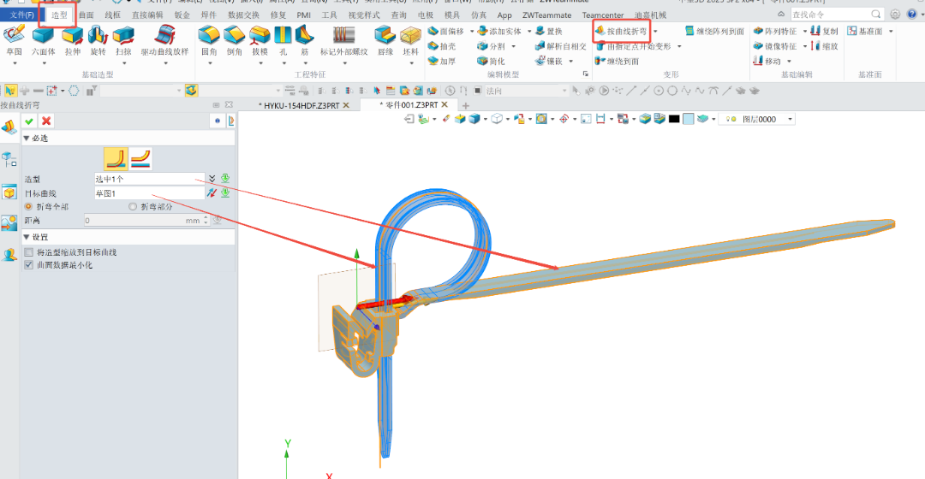The image size is (925, 479).
Task: Choose the 置换 replace command
Action: [x=549, y=32]
